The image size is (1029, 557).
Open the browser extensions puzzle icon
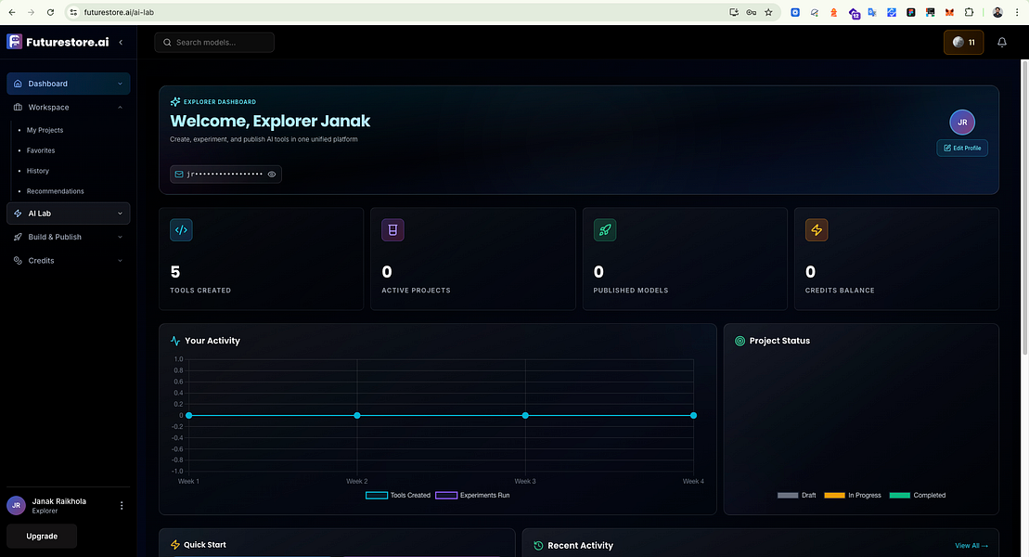tap(969, 12)
